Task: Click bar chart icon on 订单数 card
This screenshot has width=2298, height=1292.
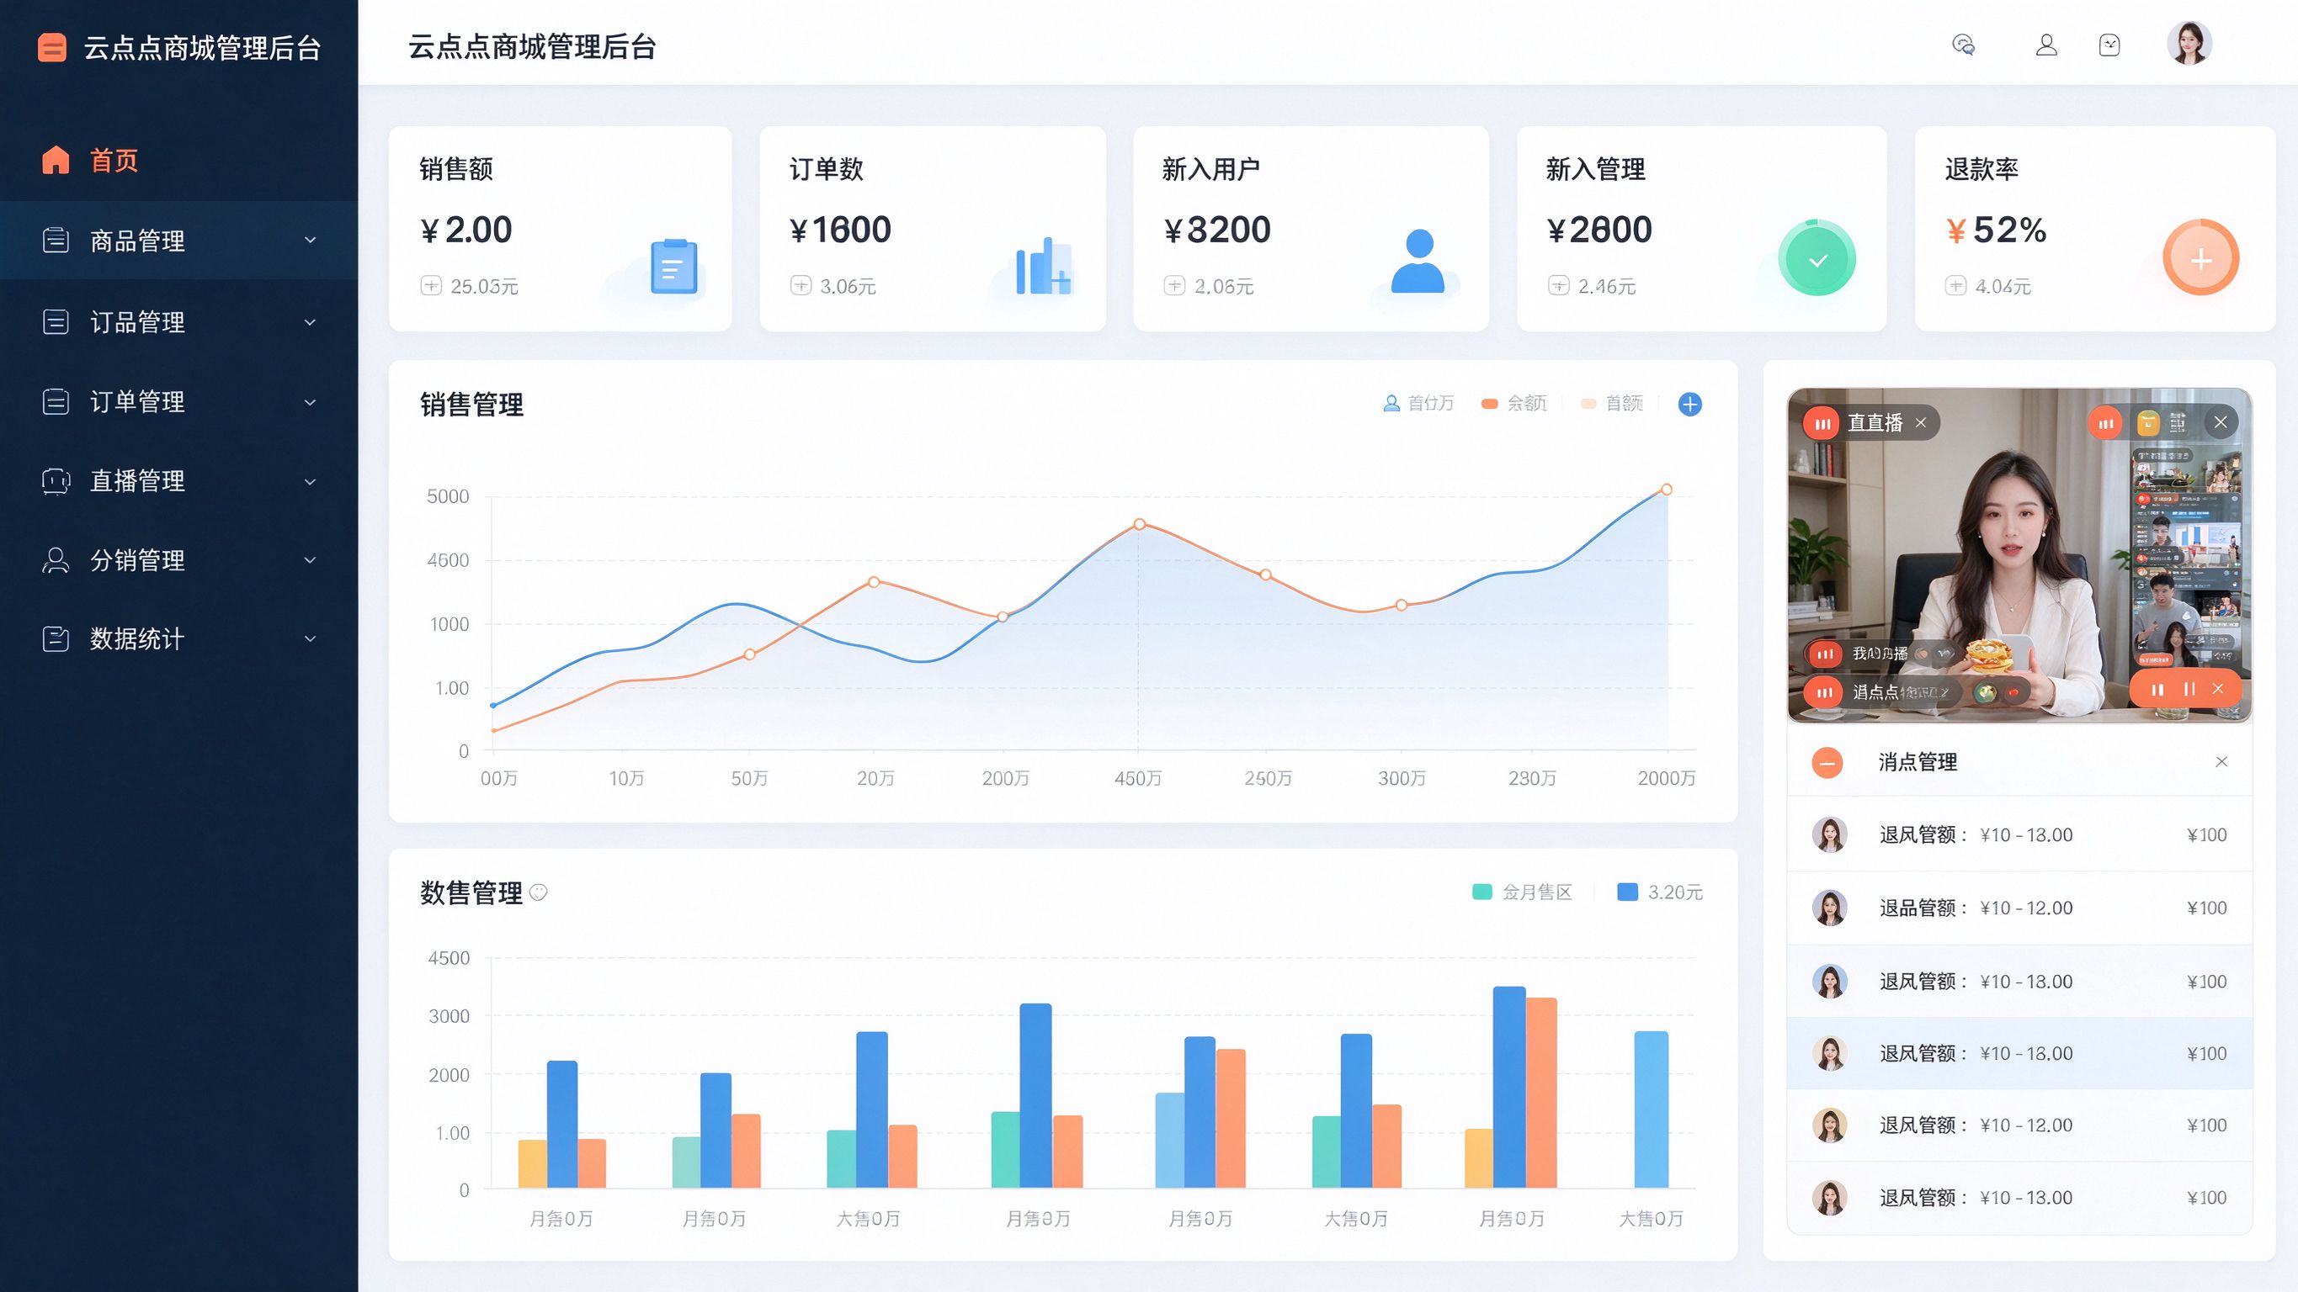Action: point(1042,266)
